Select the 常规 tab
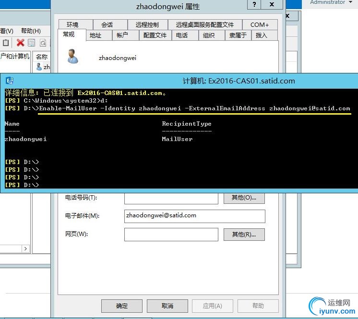Viewport: 358px width, 319px height. (72, 35)
